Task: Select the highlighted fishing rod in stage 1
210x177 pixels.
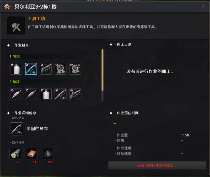Action: tap(31, 69)
